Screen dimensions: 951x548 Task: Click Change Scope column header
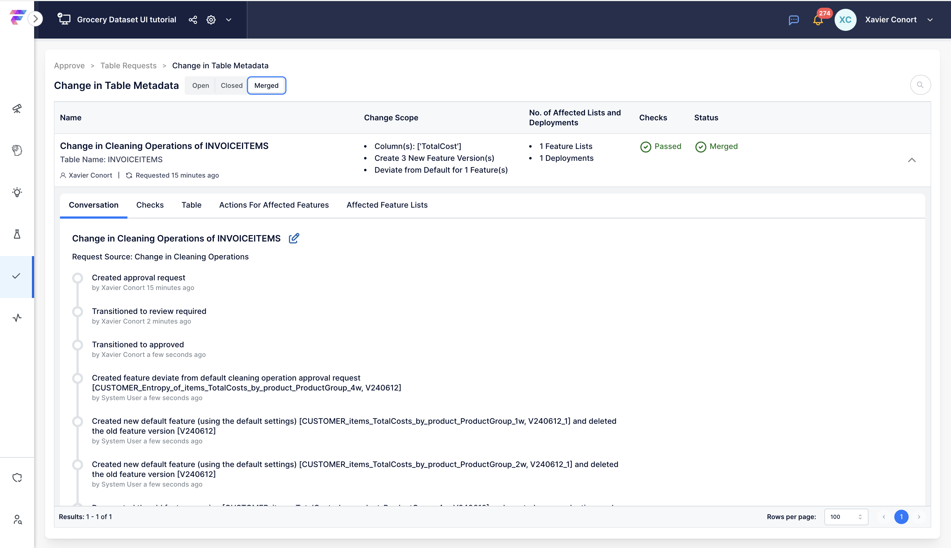click(x=391, y=118)
